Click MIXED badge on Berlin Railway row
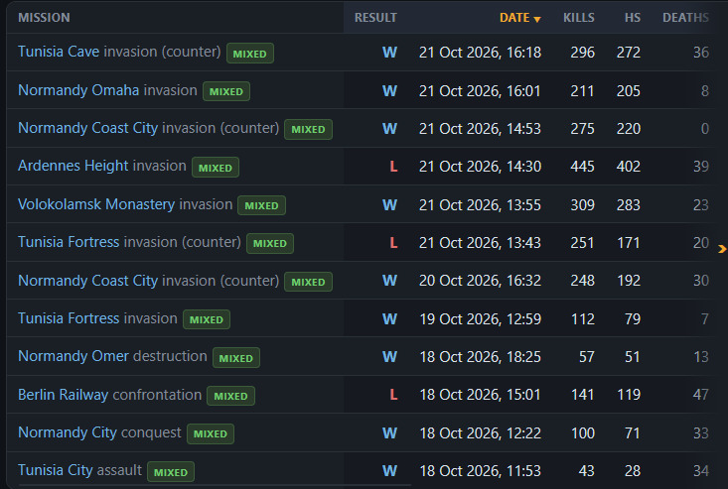This screenshot has width=728, height=489. 230,396
